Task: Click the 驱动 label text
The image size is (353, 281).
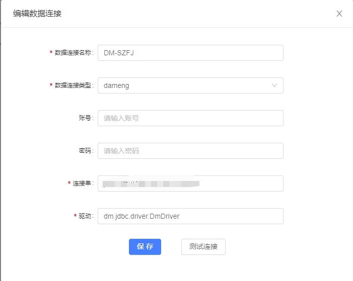Action: coord(85,216)
